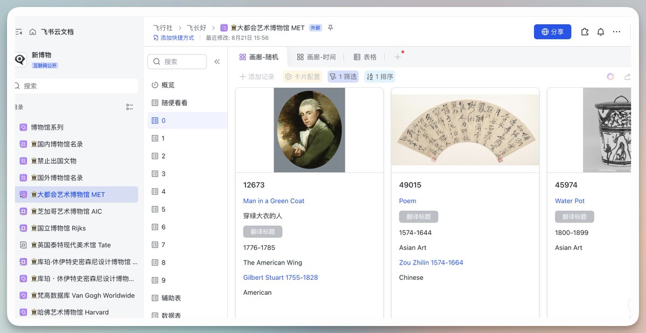
Task: Select table 7 in the list
Action: click(x=187, y=245)
